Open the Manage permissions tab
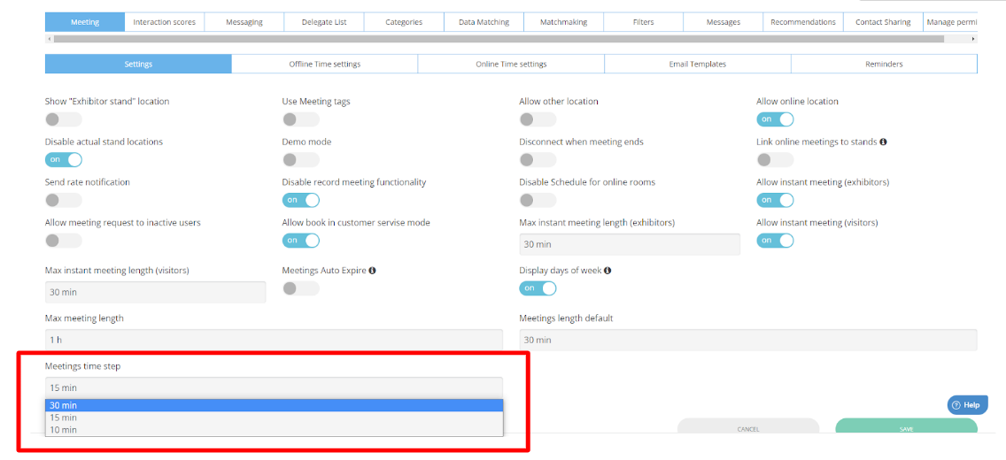Viewport: 1006px width, 460px height. click(x=951, y=22)
